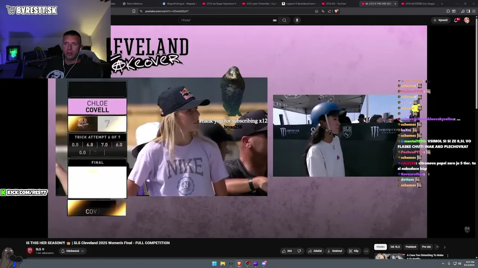This screenshot has height=268, width=478.
Task: Open YouTube on-screen keyboard icon
Action: [x=274, y=20]
